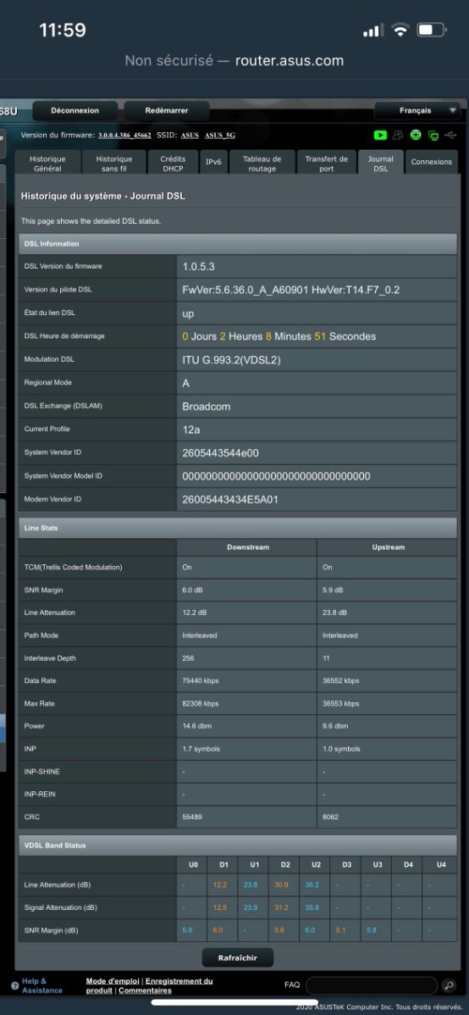The width and height of the screenshot is (469, 1015).
Task: Expand the Français language dropdown
Action: tap(417, 111)
